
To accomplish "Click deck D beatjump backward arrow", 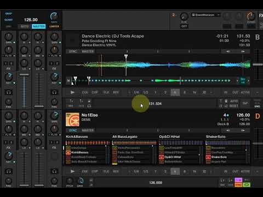I will [228, 130].
